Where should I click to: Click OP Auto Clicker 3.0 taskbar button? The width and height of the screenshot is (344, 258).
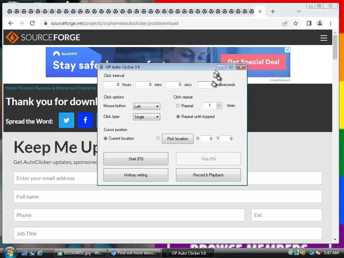(x=188, y=253)
